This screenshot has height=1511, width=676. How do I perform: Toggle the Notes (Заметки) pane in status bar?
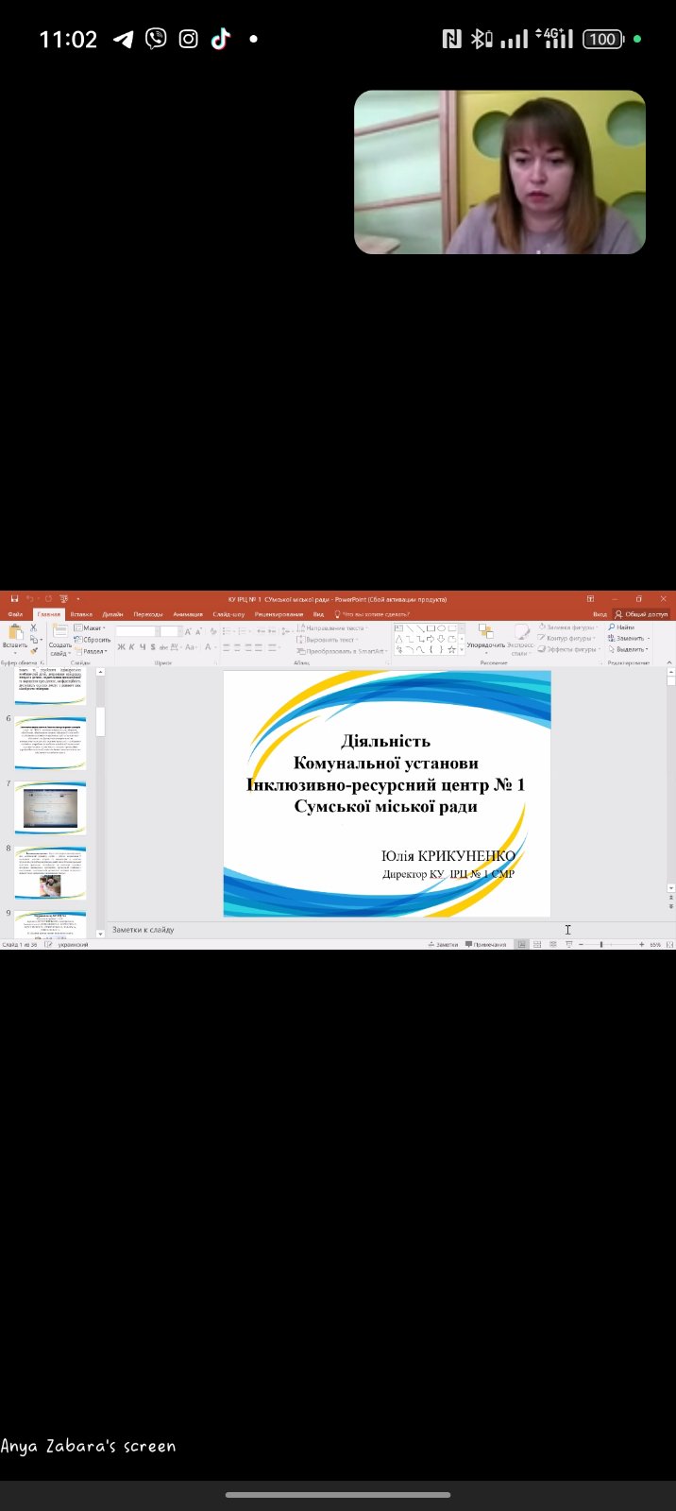point(443,944)
